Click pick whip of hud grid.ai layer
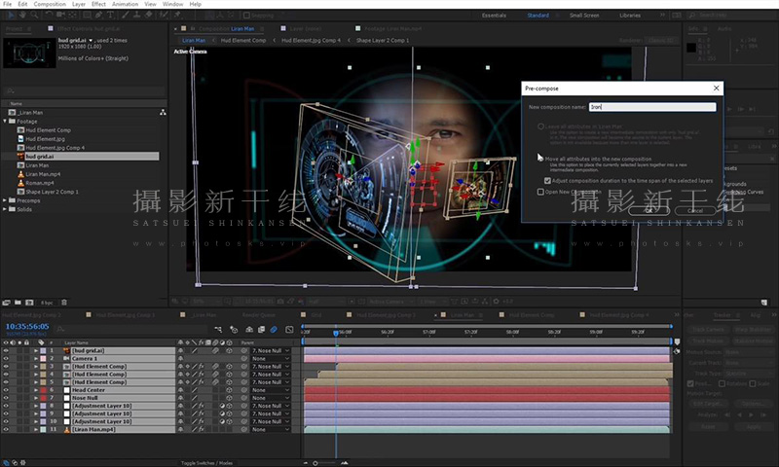This screenshot has width=779, height=467. (x=244, y=351)
